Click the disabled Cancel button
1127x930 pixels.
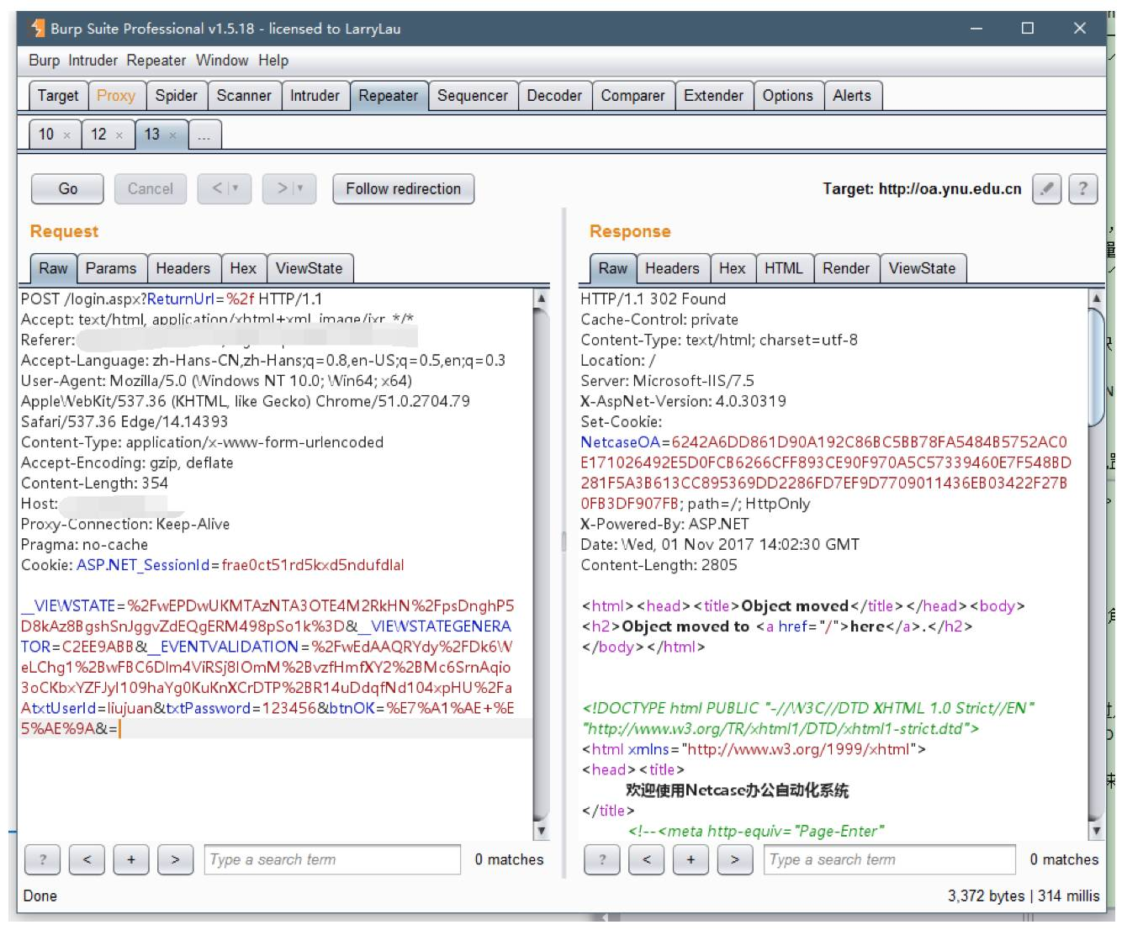pos(151,188)
